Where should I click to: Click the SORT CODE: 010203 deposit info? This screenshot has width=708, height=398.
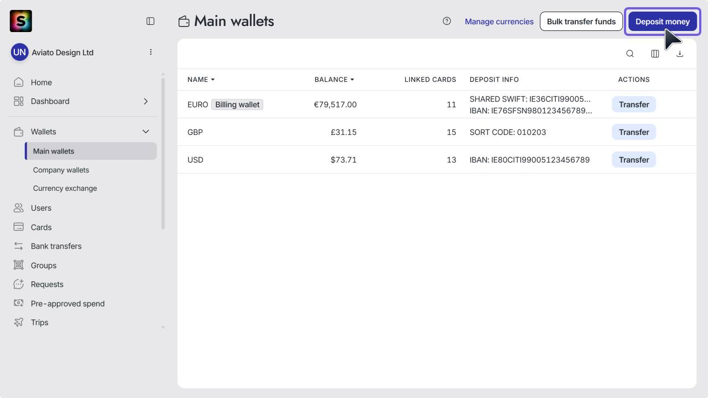[x=508, y=132]
